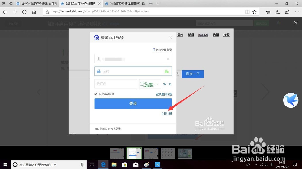Go to next image with right arrow
Image resolution: width=302 pixels, height=169 pixels.
tap(265, 92)
